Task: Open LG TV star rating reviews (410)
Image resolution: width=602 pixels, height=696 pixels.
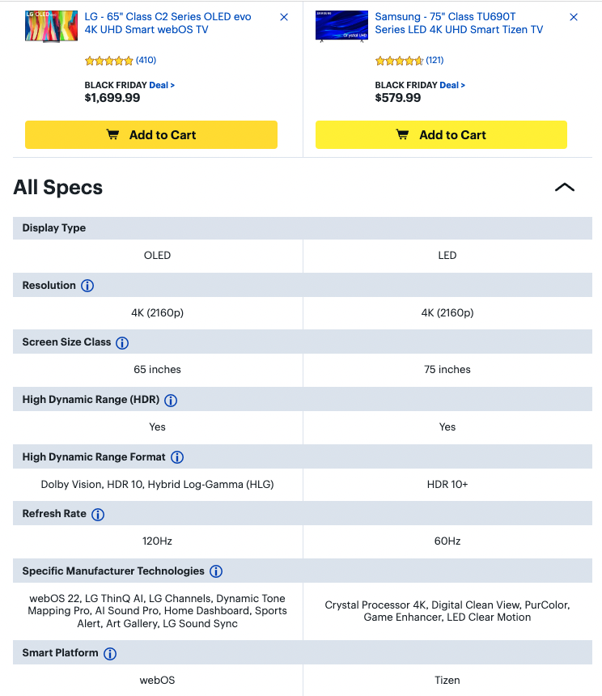Action: pyautogui.click(x=120, y=61)
